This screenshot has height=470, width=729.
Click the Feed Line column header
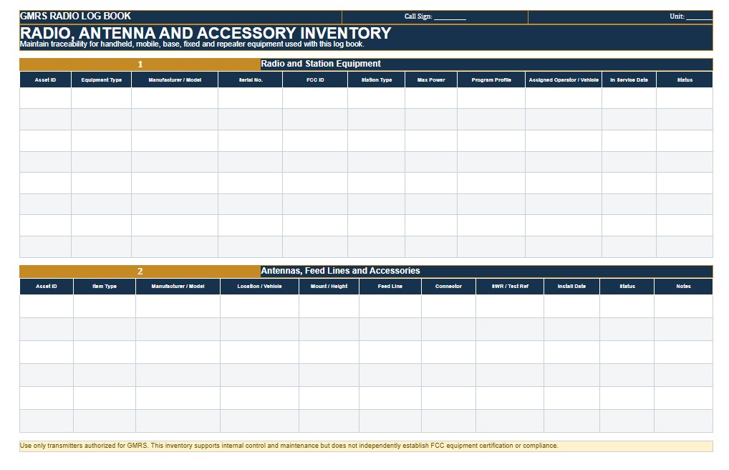(390, 286)
